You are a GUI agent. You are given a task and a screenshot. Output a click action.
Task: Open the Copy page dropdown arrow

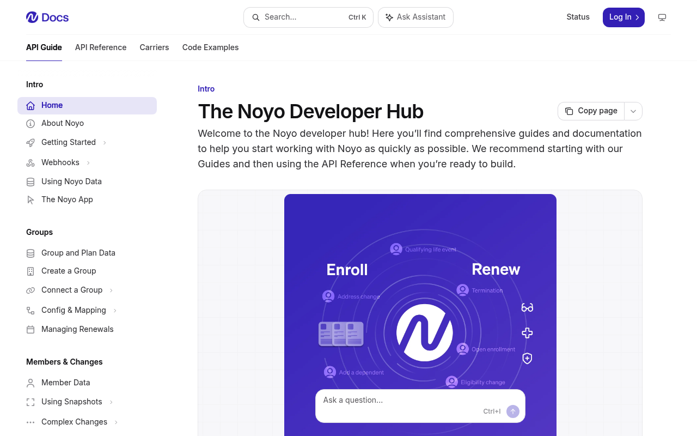(x=633, y=111)
